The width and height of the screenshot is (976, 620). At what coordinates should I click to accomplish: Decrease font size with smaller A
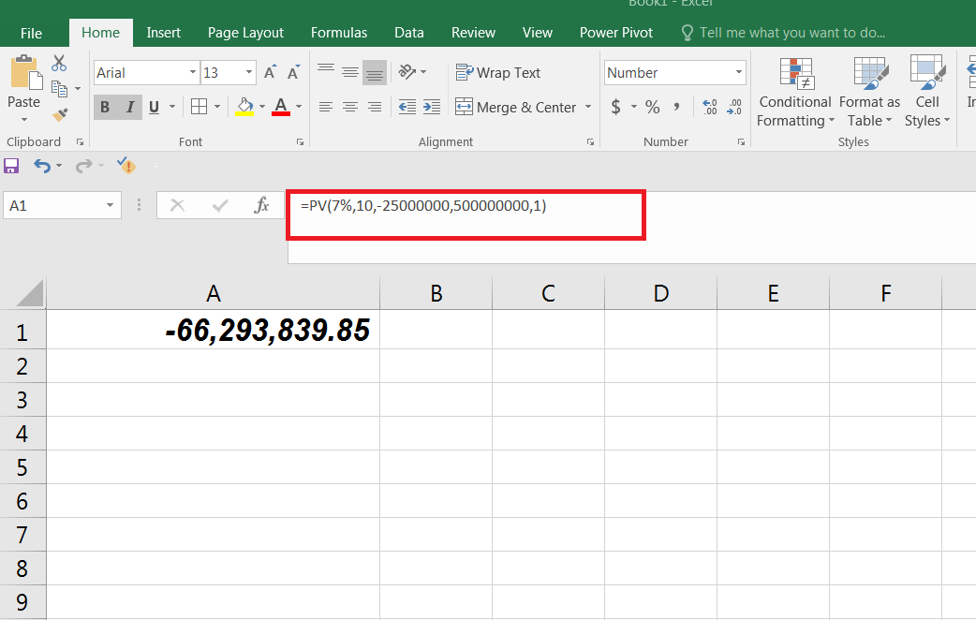tap(293, 72)
